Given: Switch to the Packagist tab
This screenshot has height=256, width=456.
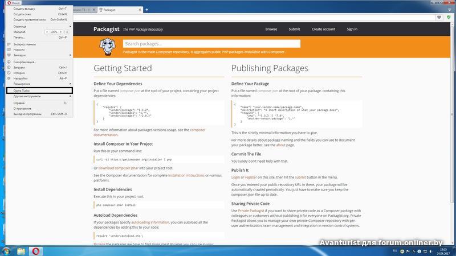Looking at the screenshot, I should tap(120, 10).
